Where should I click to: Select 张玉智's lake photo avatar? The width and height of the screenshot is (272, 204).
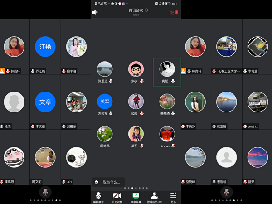pyautogui.click(x=226, y=102)
